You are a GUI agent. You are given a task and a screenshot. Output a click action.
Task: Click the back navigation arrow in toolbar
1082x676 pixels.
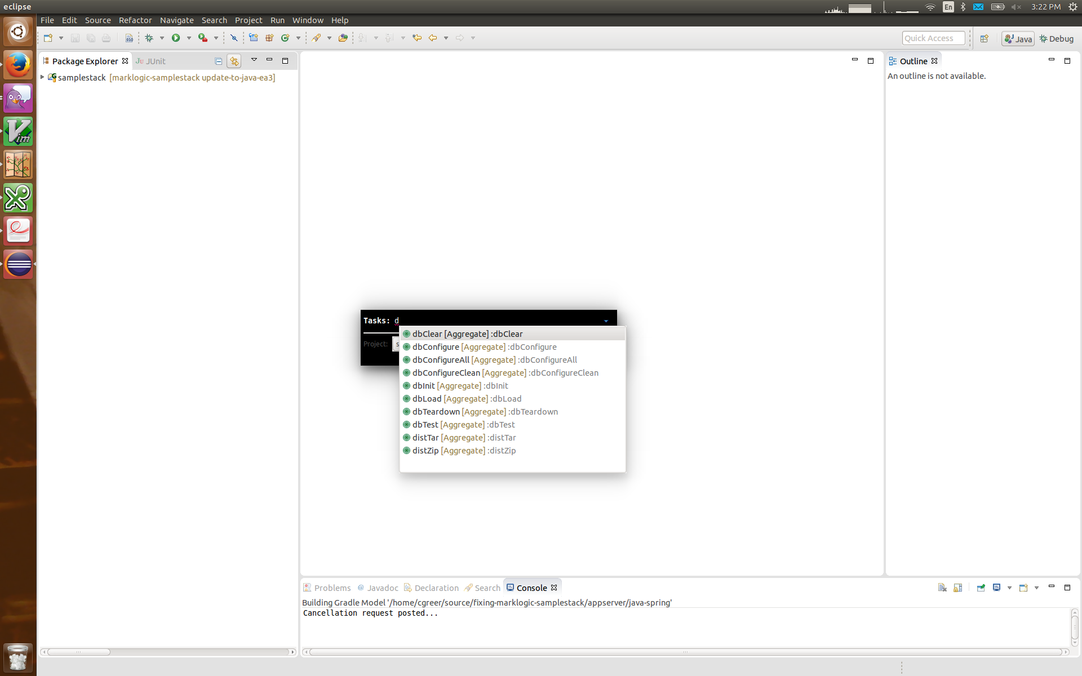[x=433, y=38]
